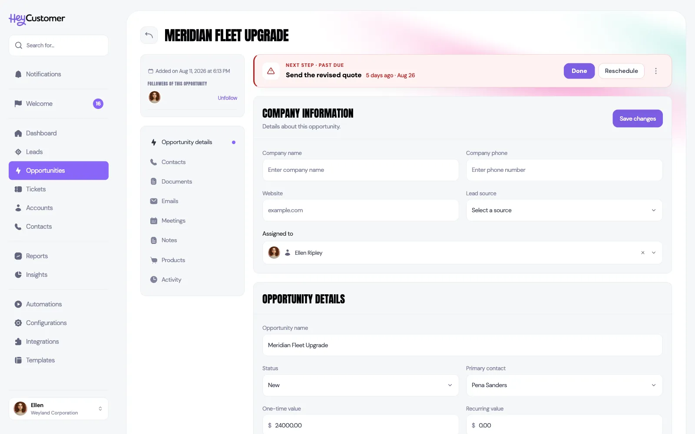Viewport: 695px width, 434px height.
Task: Open Notes in opportunity menu
Action: point(192,240)
